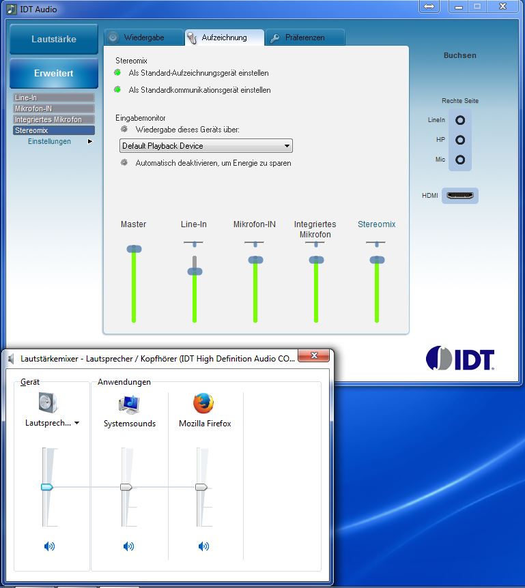Click the Aufzeichnung tab microphone icon
The width and height of the screenshot is (525, 588).
click(192, 38)
